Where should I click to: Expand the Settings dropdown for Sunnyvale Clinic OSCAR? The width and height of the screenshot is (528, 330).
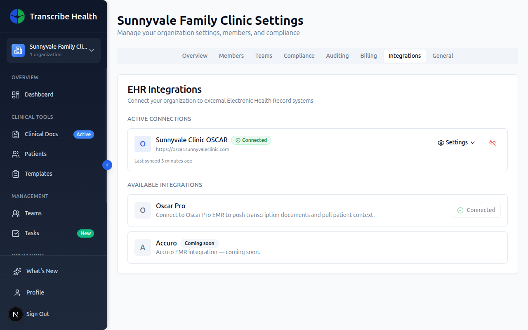[456, 142]
